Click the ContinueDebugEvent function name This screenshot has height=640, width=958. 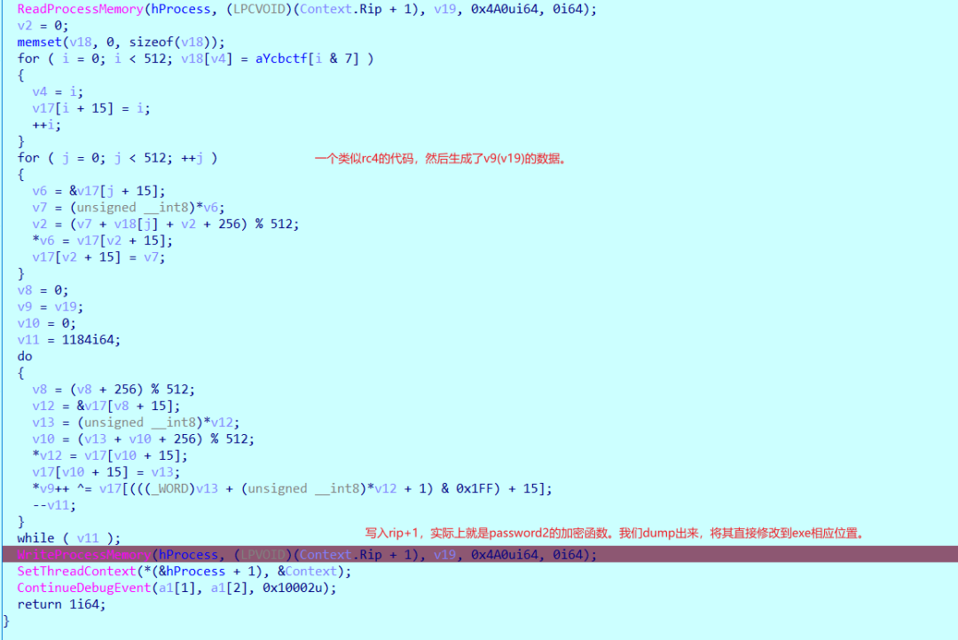pos(83,588)
